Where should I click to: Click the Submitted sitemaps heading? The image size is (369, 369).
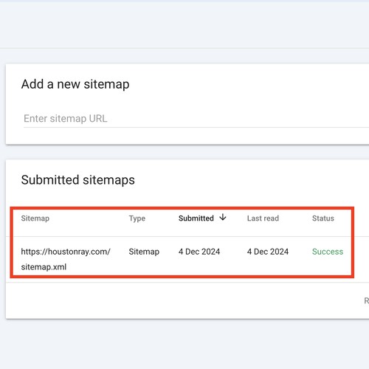tap(78, 180)
